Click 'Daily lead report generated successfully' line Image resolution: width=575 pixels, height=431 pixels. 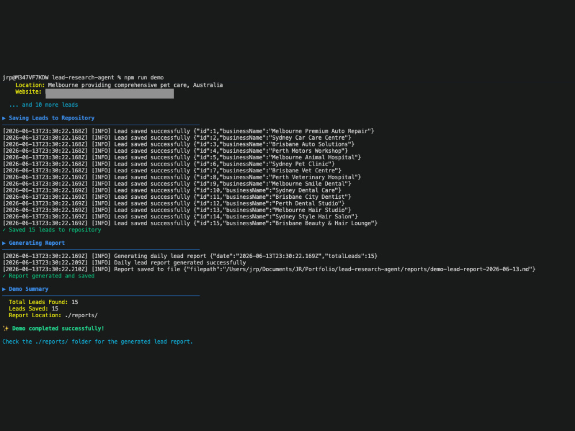click(124, 263)
